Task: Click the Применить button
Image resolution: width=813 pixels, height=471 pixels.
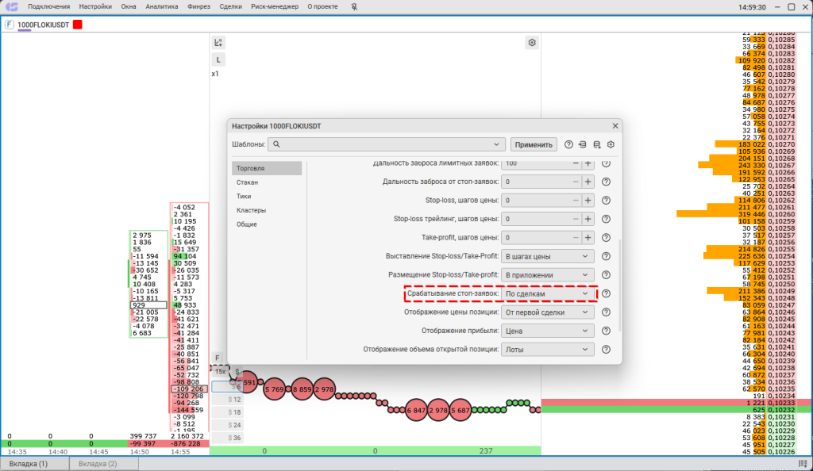Action: (534, 144)
